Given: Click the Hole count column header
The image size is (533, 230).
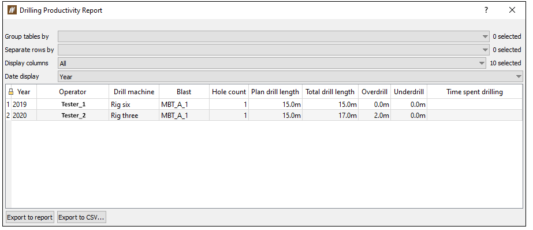Looking at the screenshot, I should (229, 92).
